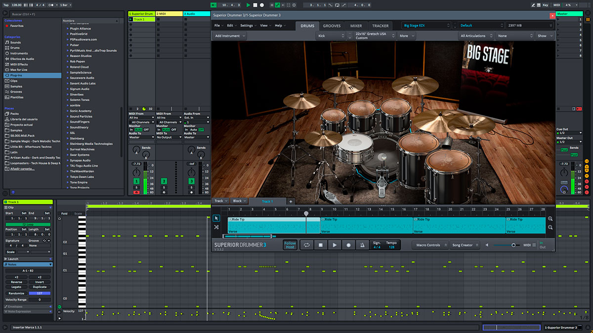
Task: Toggle track 1 activator button
Action: [x=136, y=181]
